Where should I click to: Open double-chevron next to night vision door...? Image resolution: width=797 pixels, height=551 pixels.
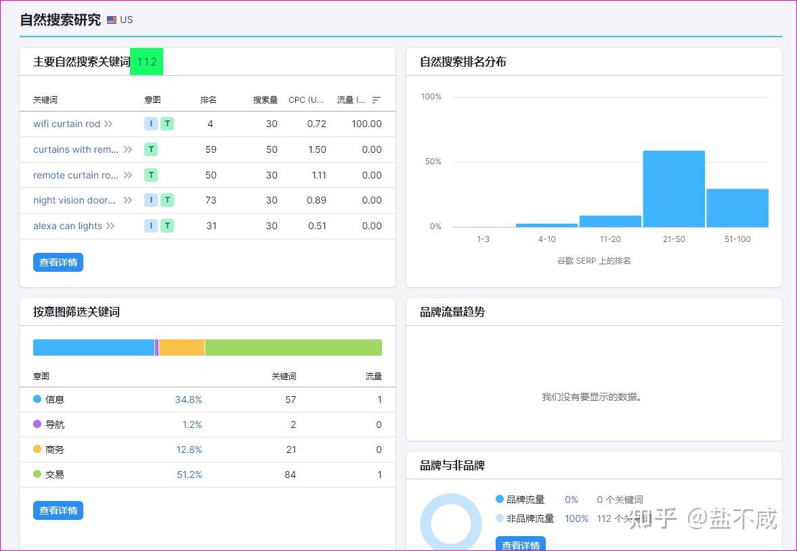[x=128, y=200]
